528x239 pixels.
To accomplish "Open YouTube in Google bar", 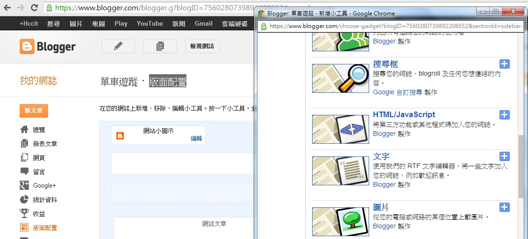I will click(150, 23).
